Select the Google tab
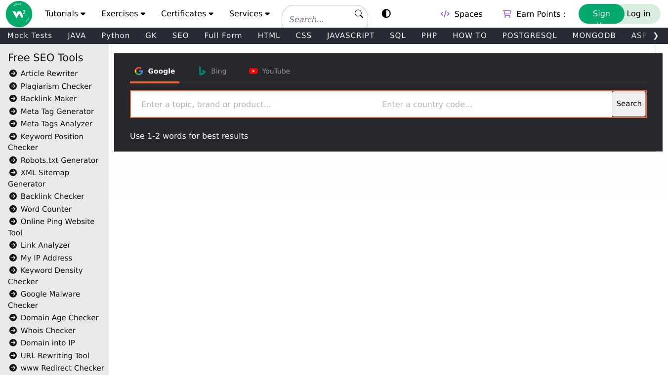 point(155,71)
